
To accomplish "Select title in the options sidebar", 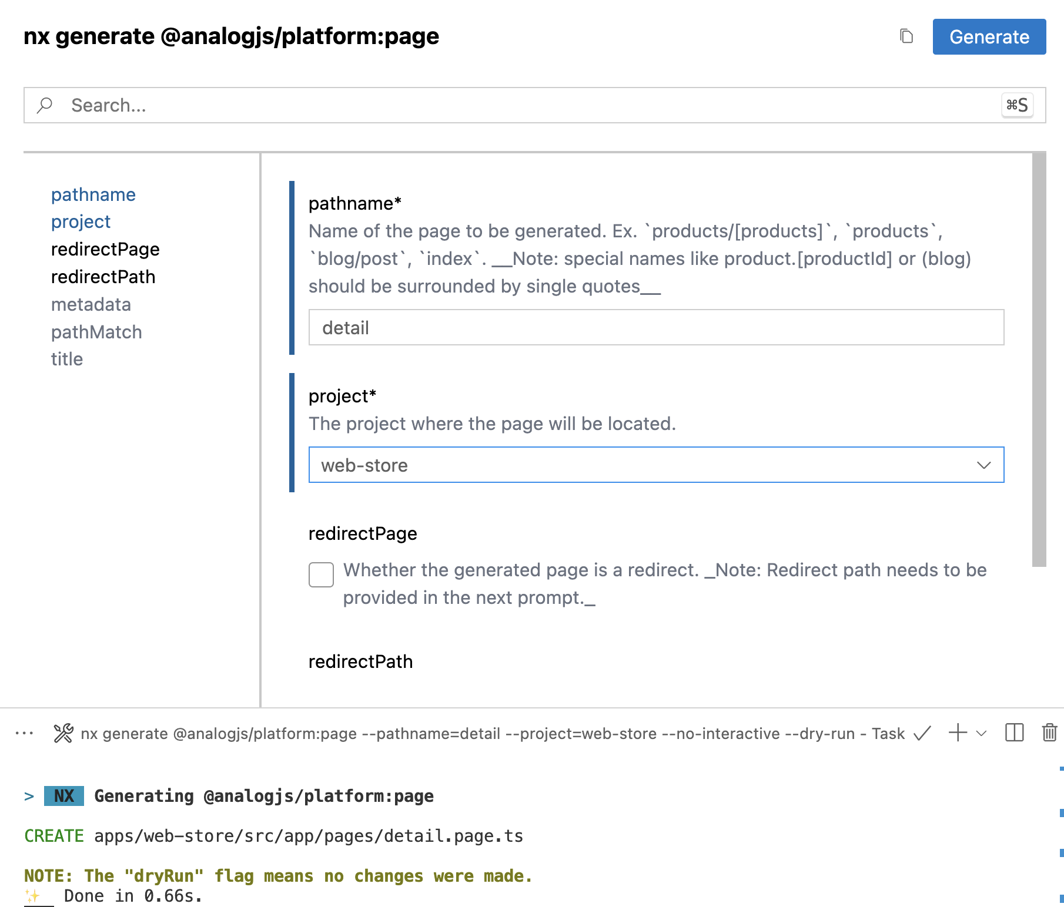I will coord(67,359).
